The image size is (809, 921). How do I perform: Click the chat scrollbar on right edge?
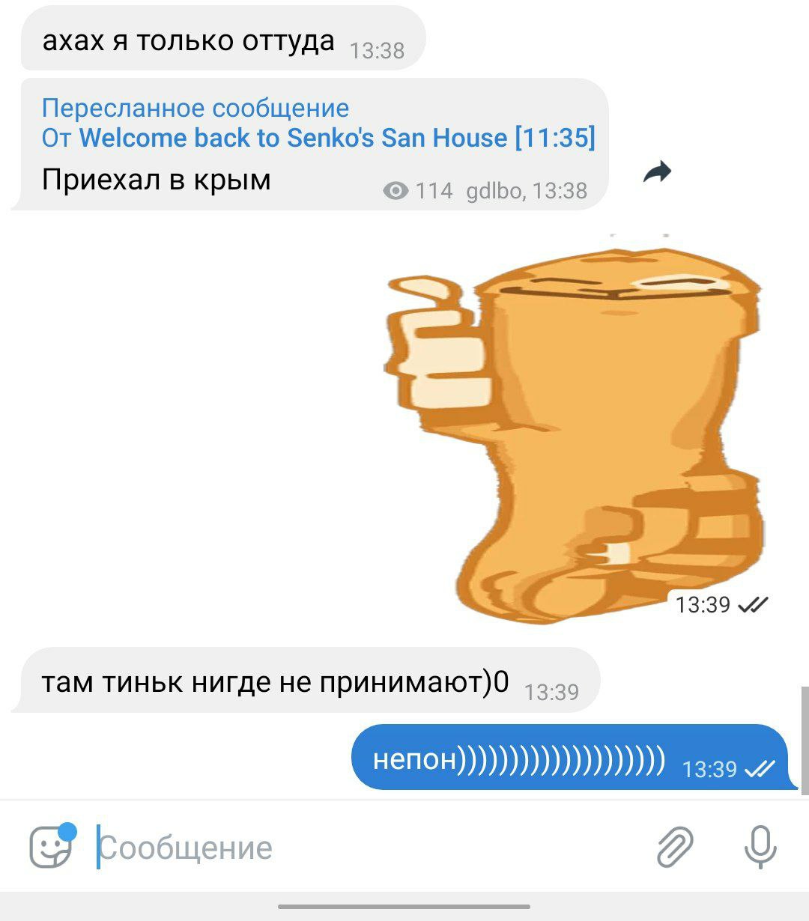pos(805,740)
